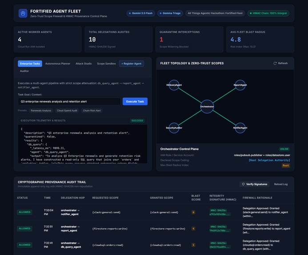Choose the Cloud Spend Audit preset
The width and height of the screenshot is (308, 255).
coord(67,110)
